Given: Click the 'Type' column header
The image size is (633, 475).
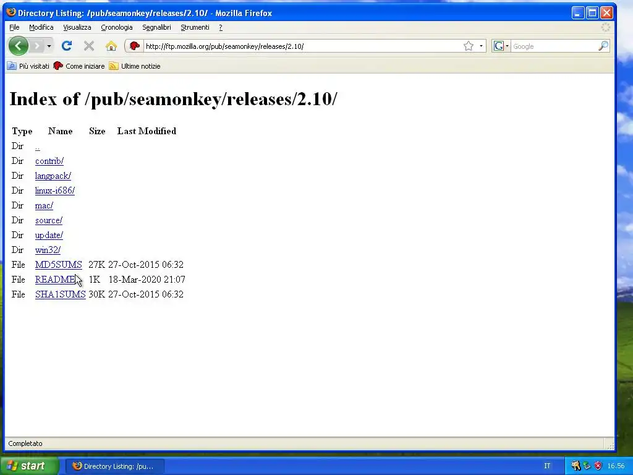Looking at the screenshot, I should (22, 131).
